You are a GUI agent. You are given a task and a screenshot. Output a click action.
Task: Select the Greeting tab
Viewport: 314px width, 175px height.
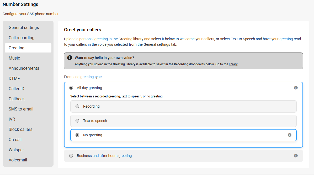(28, 48)
